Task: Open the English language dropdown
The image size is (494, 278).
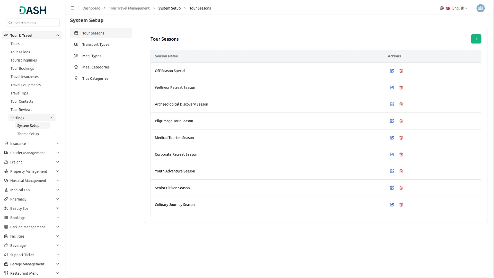Action: click(x=457, y=8)
